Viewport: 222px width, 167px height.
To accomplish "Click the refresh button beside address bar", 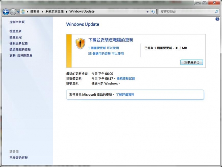I will (x=153, y=12).
